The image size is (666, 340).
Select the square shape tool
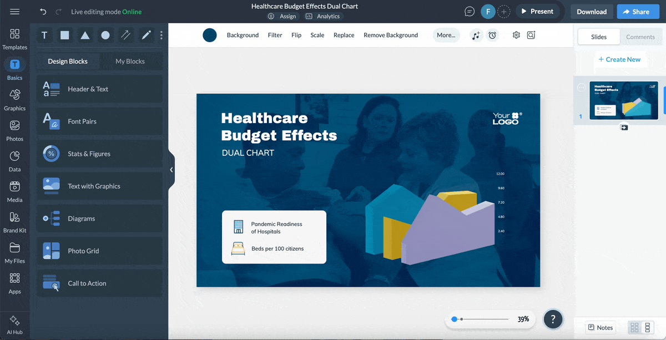[64, 35]
